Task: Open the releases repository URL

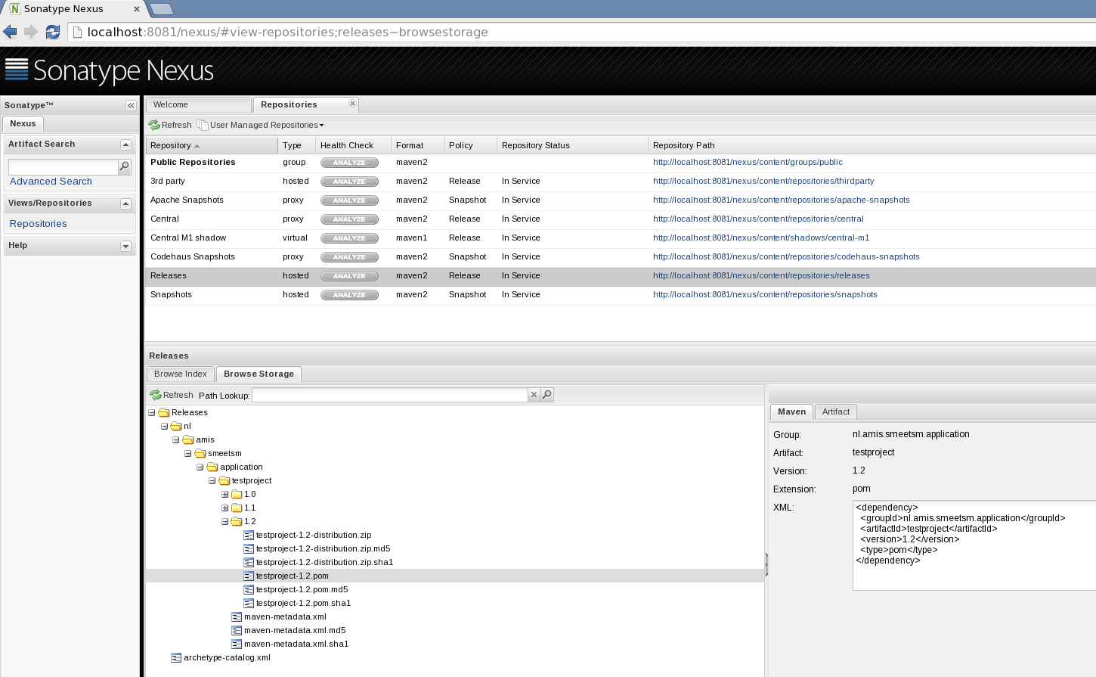Action: coord(760,275)
